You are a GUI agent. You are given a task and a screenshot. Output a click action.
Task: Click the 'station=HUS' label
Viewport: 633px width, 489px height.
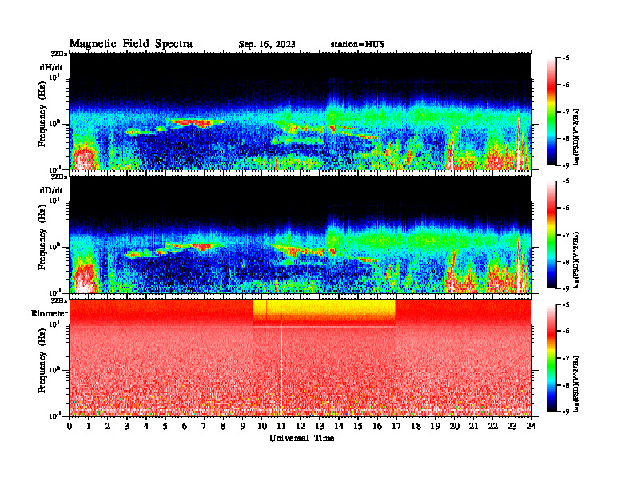pyautogui.click(x=357, y=45)
